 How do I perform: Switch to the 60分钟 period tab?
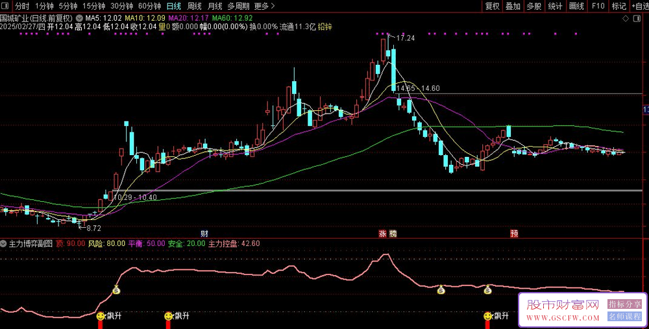(x=149, y=6)
